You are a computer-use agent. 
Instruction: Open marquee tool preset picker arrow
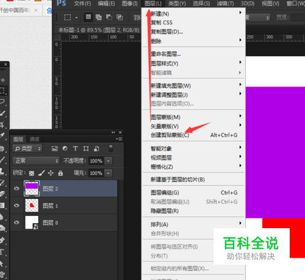(76, 18)
